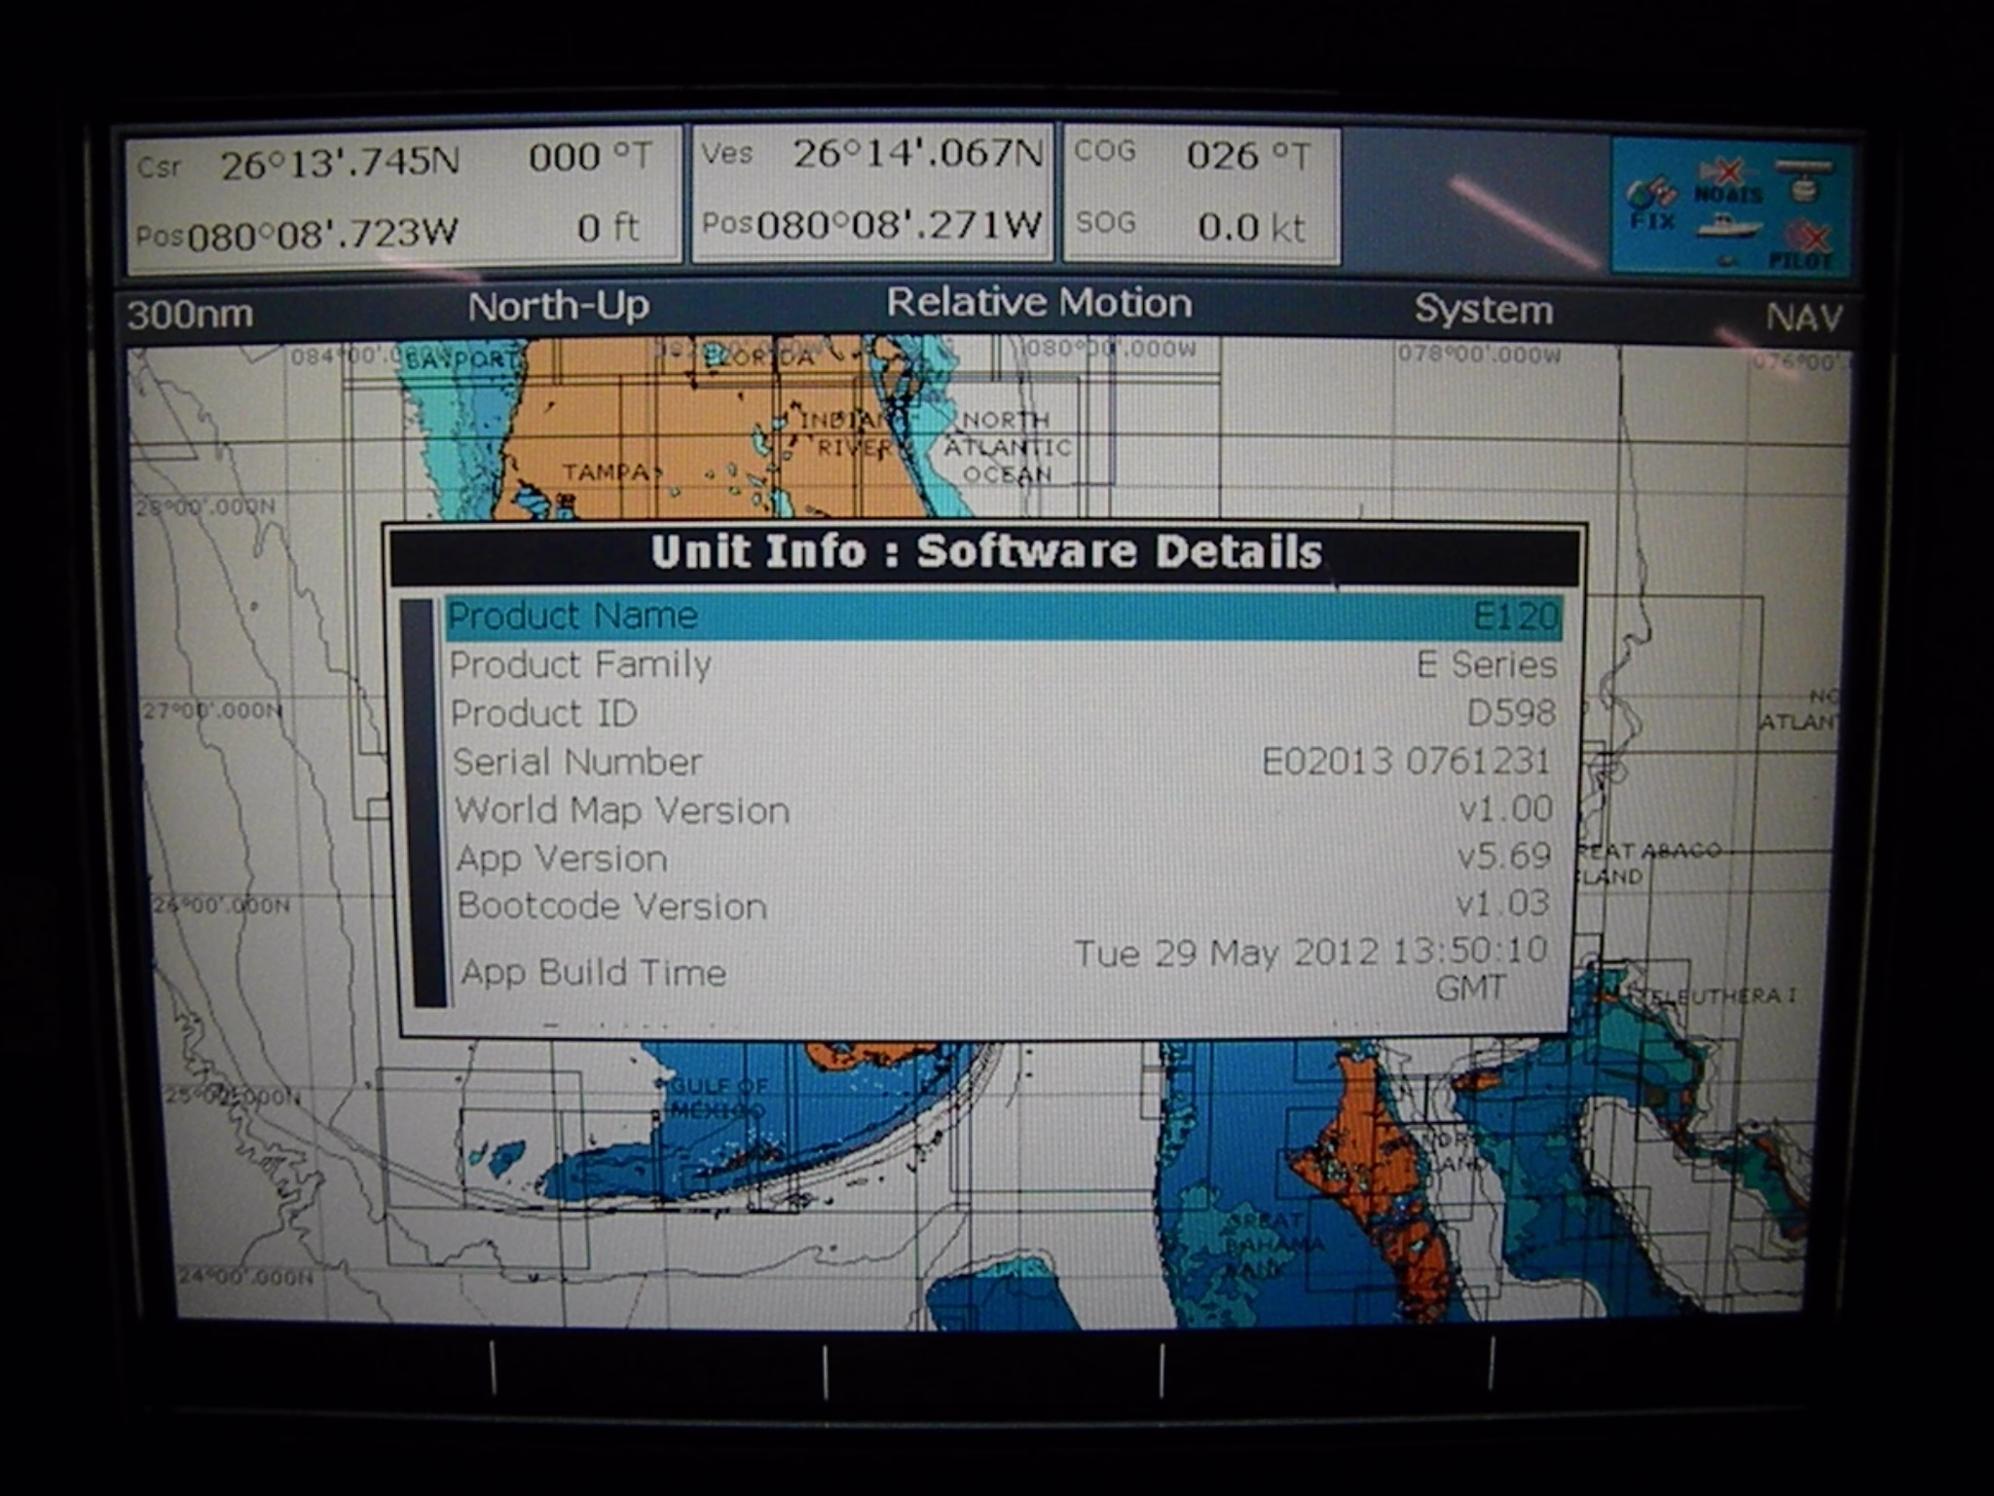The height and width of the screenshot is (1496, 1994).
Task: Click the Unit Info dialog scrollbar
Action: (422, 803)
